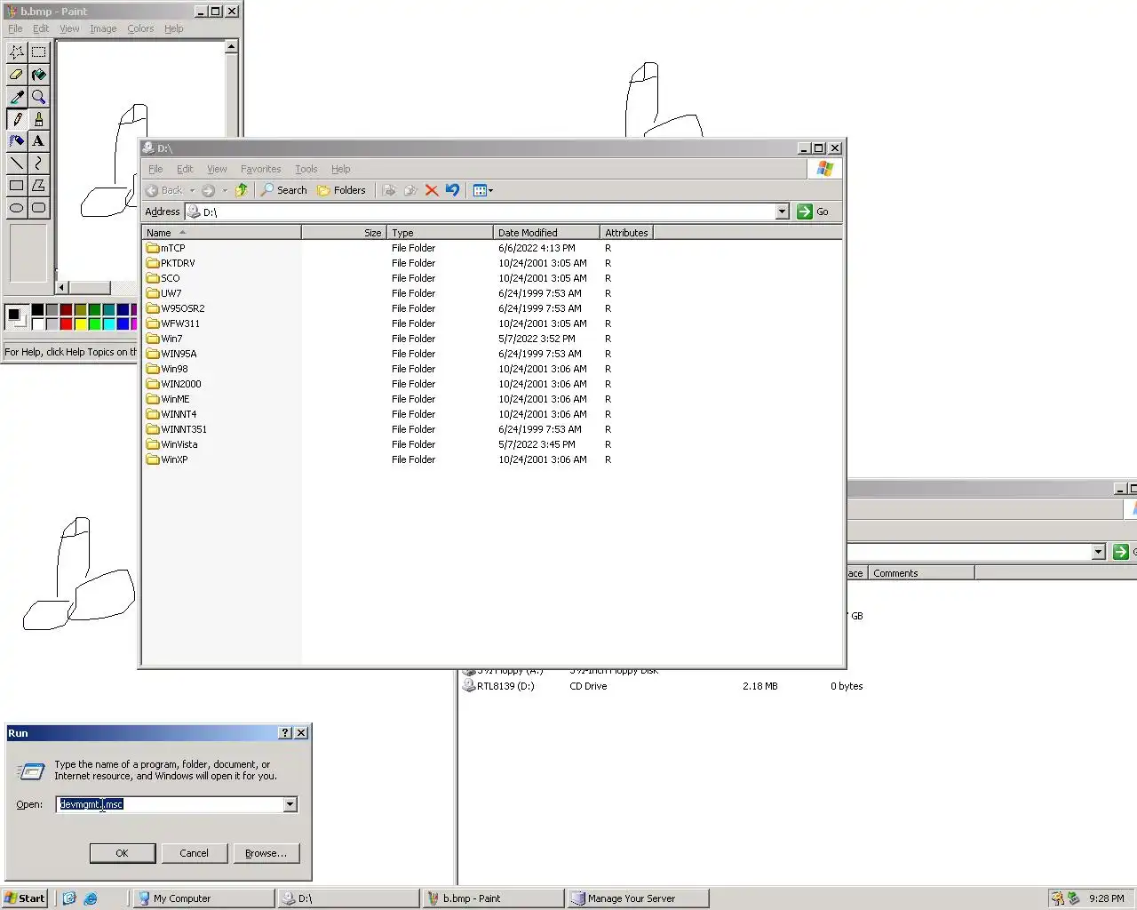The width and height of the screenshot is (1137, 910).
Task: Open the Views icon in Explorer toolbar
Action: click(482, 190)
